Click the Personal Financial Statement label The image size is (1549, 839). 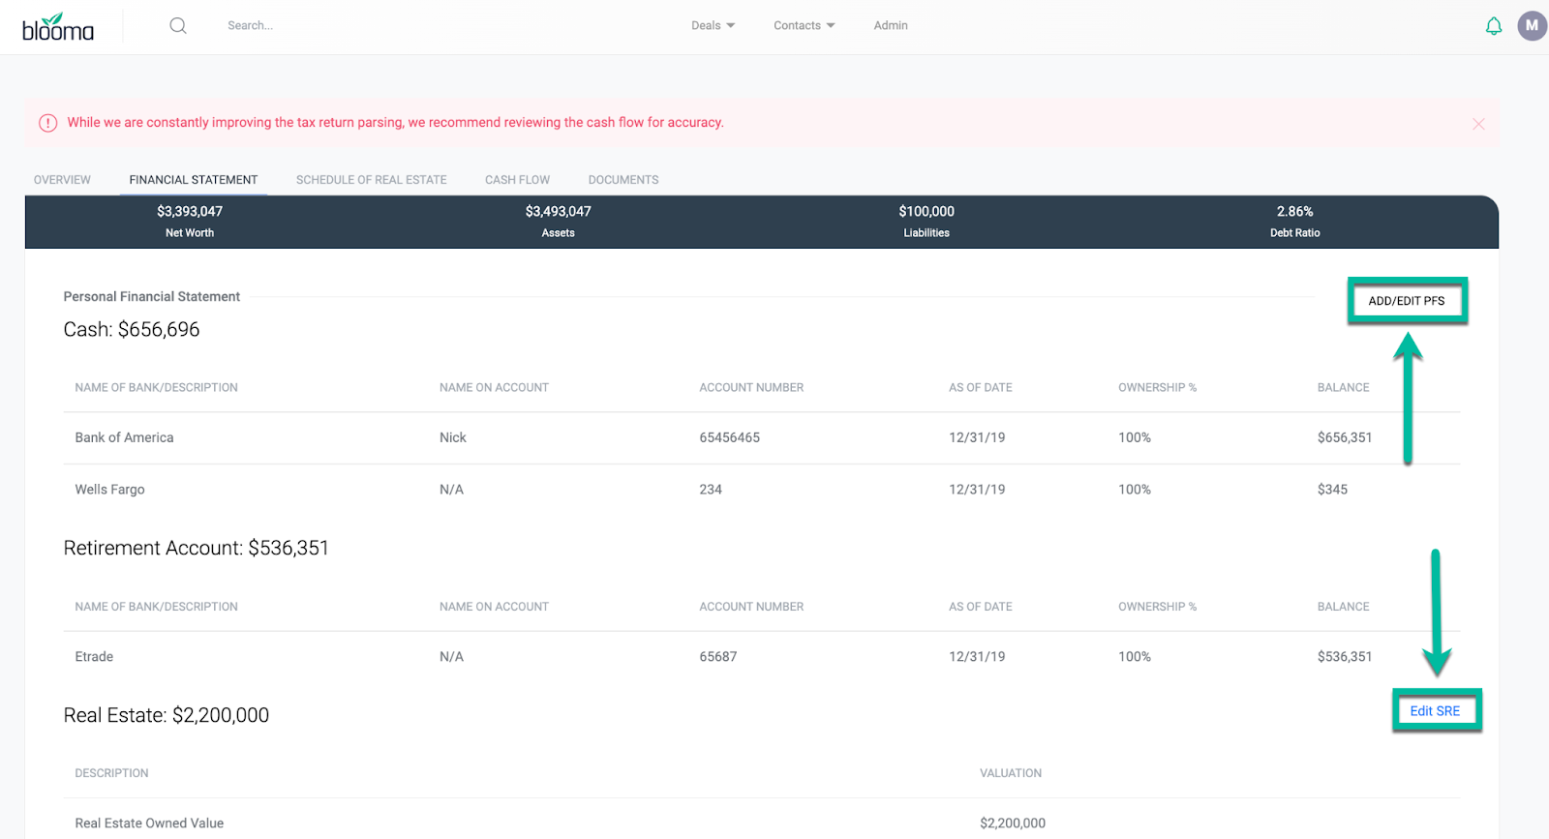pos(152,297)
